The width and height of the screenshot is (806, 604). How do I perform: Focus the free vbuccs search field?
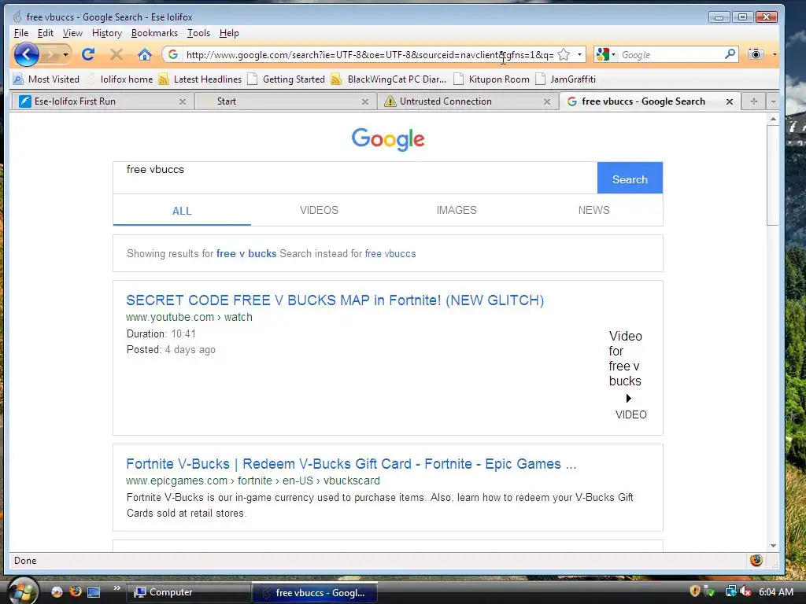pyautogui.click(x=355, y=178)
